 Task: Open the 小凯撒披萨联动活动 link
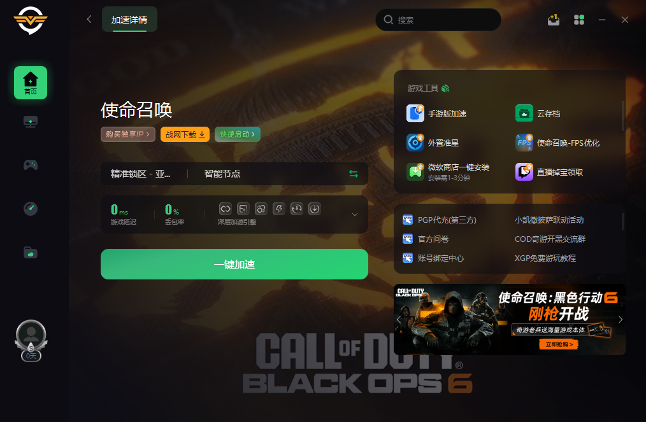point(549,220)
